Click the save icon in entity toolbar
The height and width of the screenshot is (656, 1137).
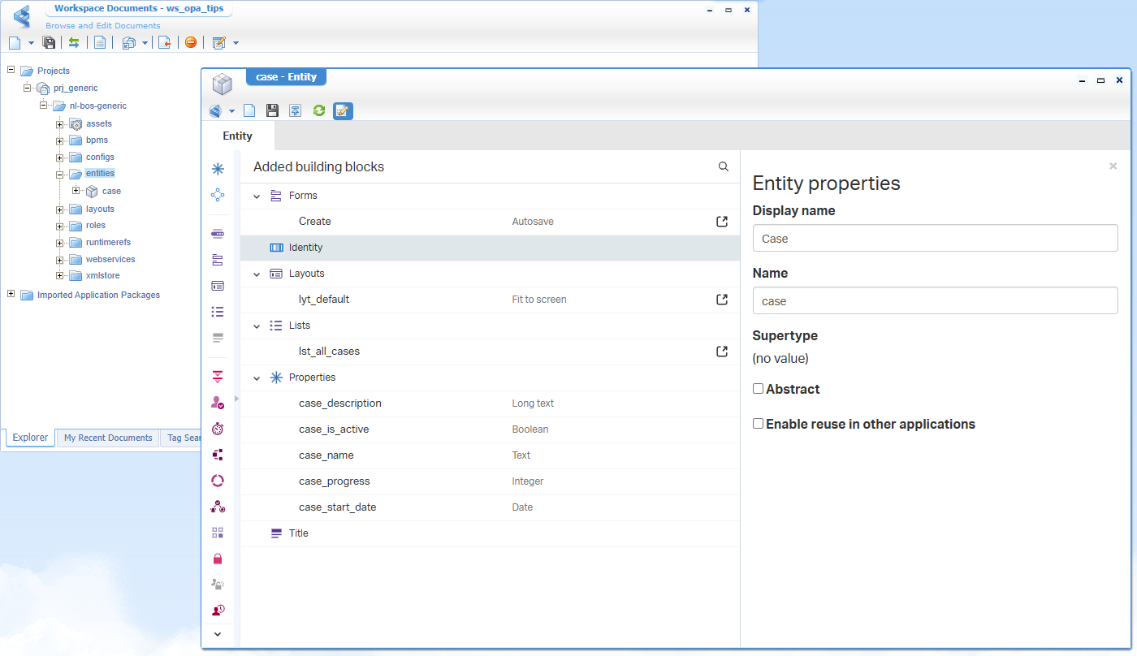coord(273,110)
